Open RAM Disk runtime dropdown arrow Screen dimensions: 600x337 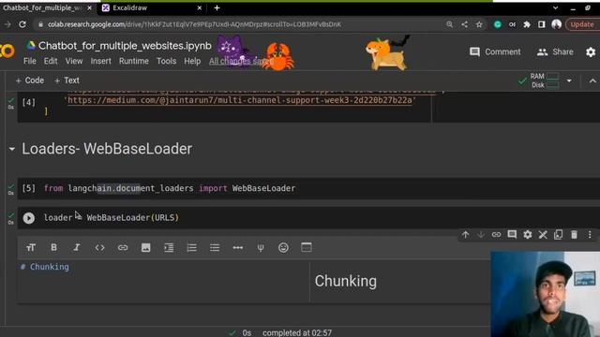coord(569,81)
